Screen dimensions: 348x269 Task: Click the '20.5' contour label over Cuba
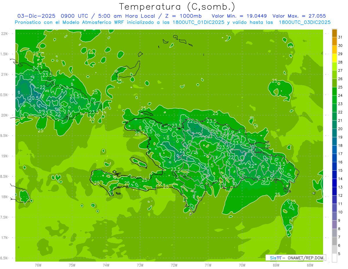34,98
